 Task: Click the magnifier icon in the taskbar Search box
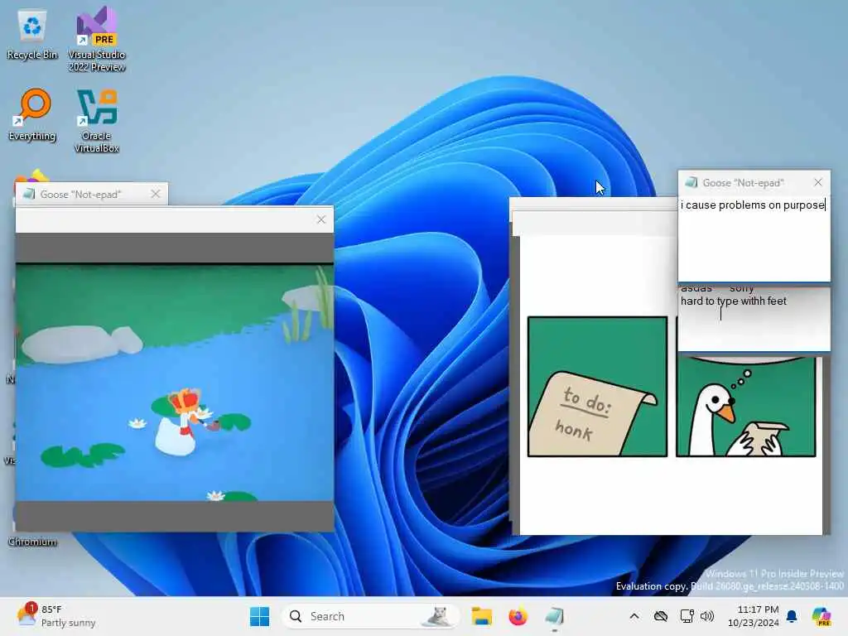click(296, 616)
